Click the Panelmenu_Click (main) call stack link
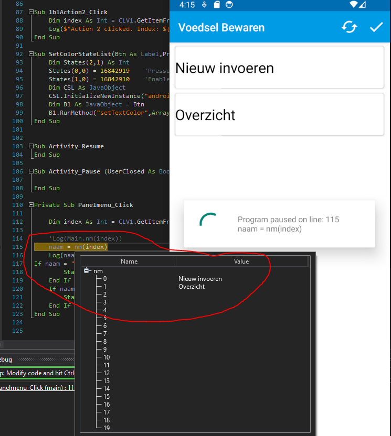Screen dimensions: 391x436 pyautogui.click(x=37, y=388)
